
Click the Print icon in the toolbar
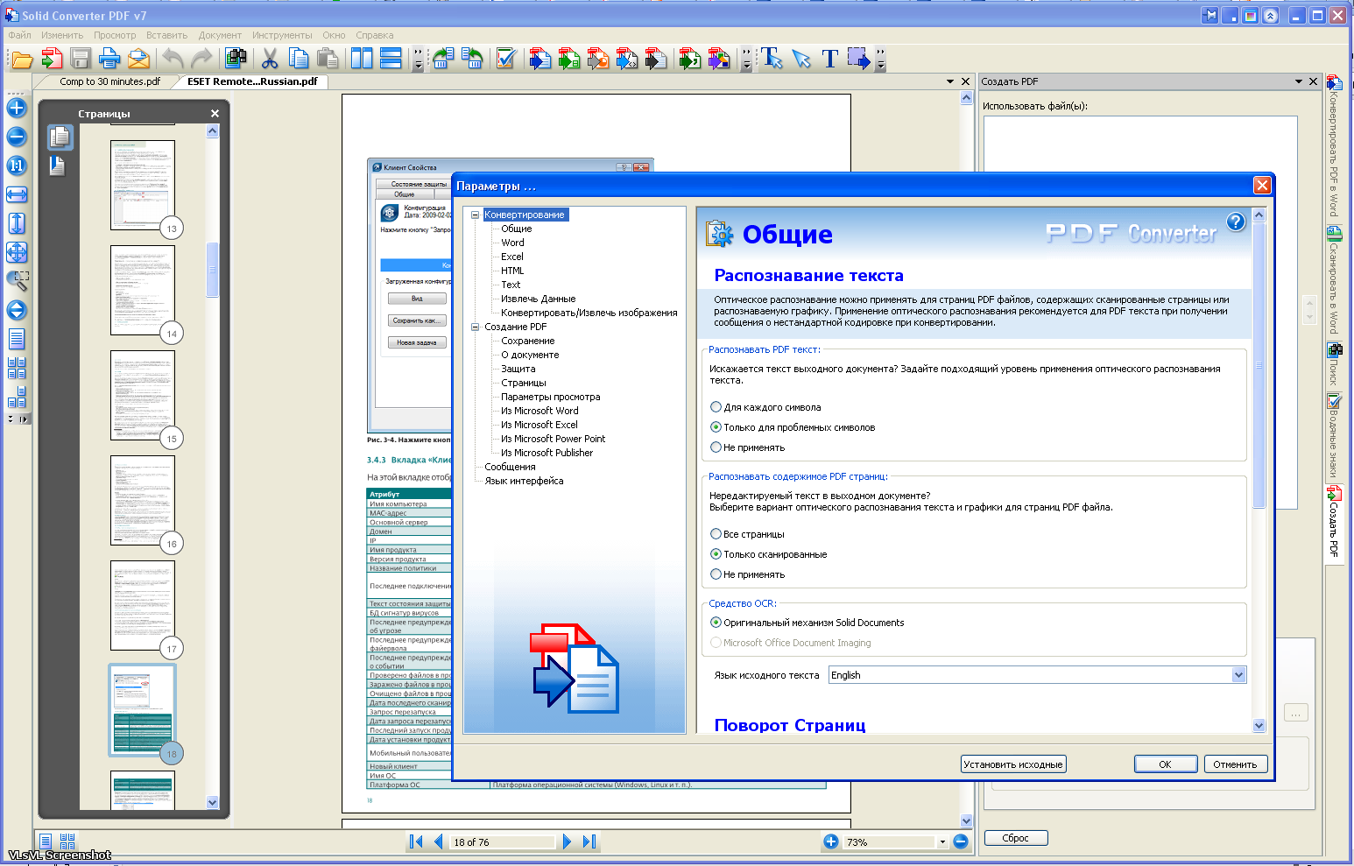[109, 59]
